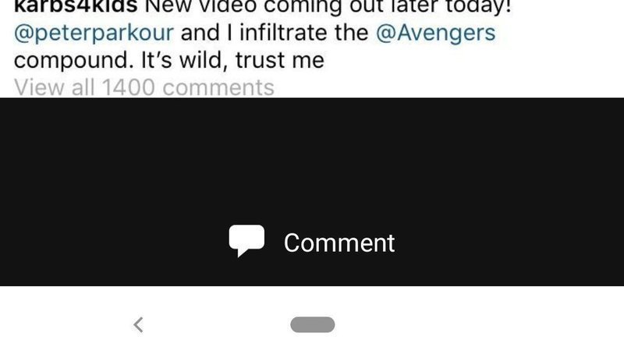View all 1400 comments
This screenshot has width=624, height=351.
(144, 87)
